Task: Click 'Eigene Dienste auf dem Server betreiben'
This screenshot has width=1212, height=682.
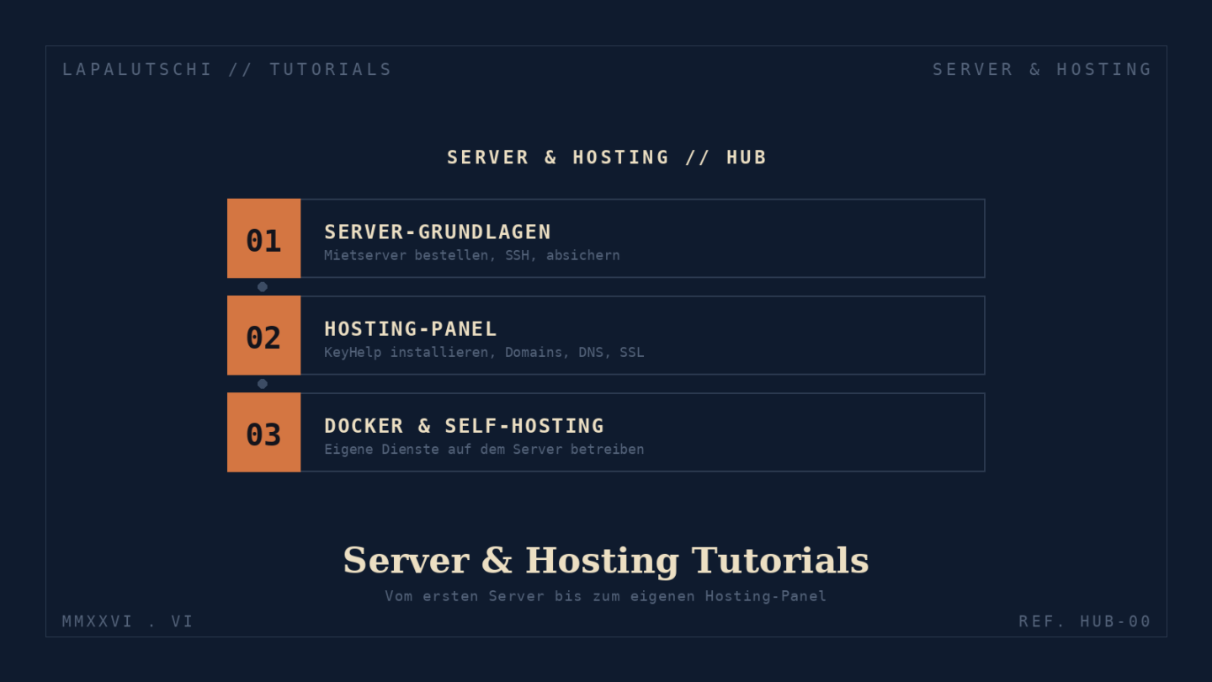Action: click(484, 449)
